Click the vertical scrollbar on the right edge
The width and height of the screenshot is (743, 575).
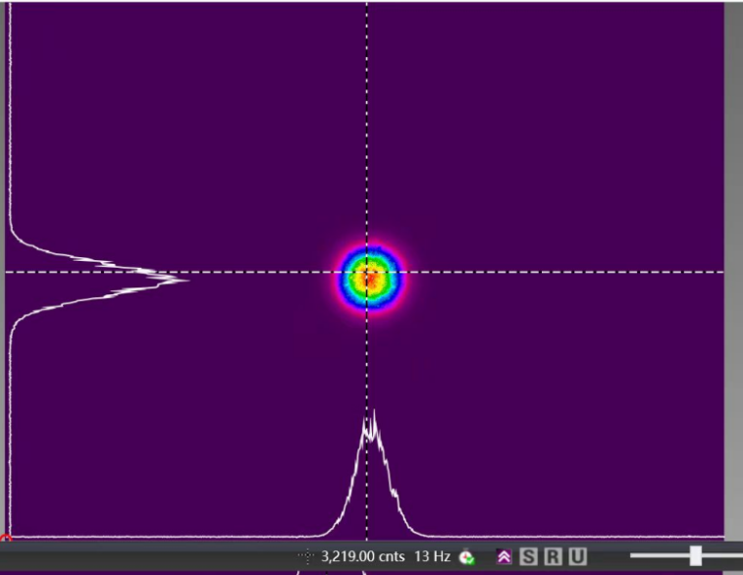(x=733, y=265)
